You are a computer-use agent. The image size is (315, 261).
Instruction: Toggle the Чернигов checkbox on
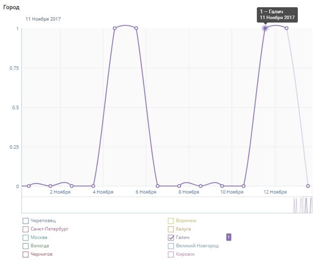[x=25, y=254]
